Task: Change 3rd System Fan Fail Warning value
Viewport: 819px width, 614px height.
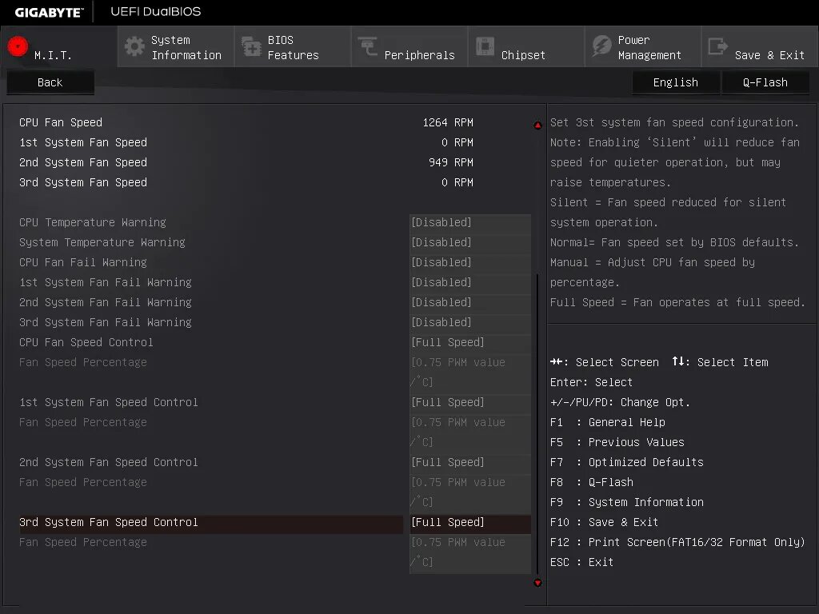Action: 470,322
